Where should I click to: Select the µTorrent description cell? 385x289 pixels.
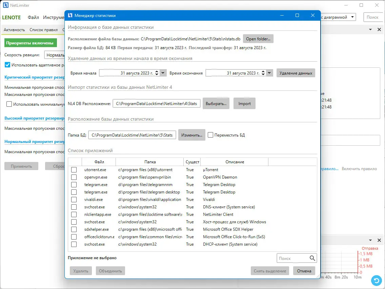[210, 170]
